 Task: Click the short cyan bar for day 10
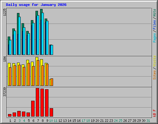[52, 50]
